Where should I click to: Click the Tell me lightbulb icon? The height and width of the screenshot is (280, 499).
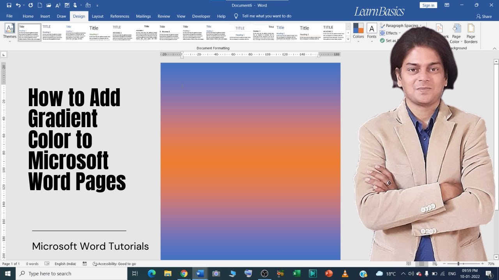[x=236, y=16]
